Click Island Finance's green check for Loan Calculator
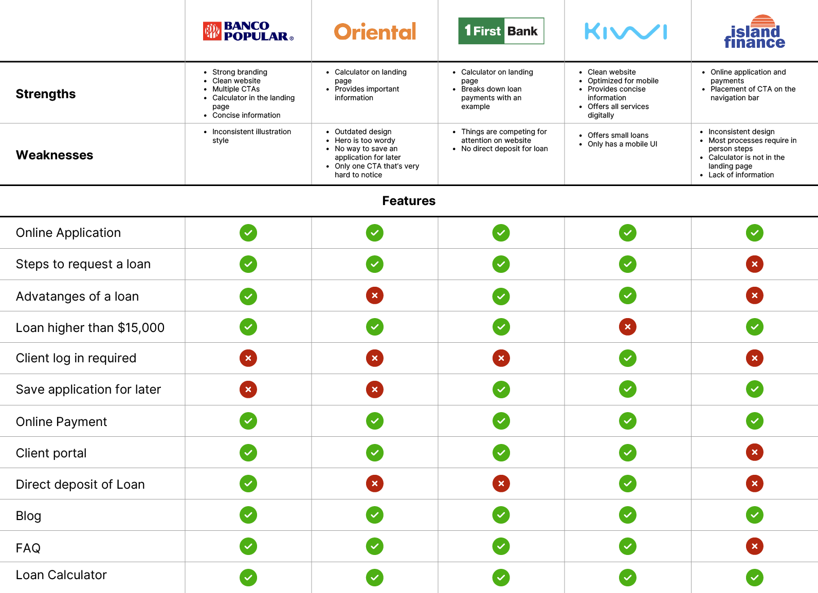The height and width of the screenshot is (593, 818). coord(754,578)
